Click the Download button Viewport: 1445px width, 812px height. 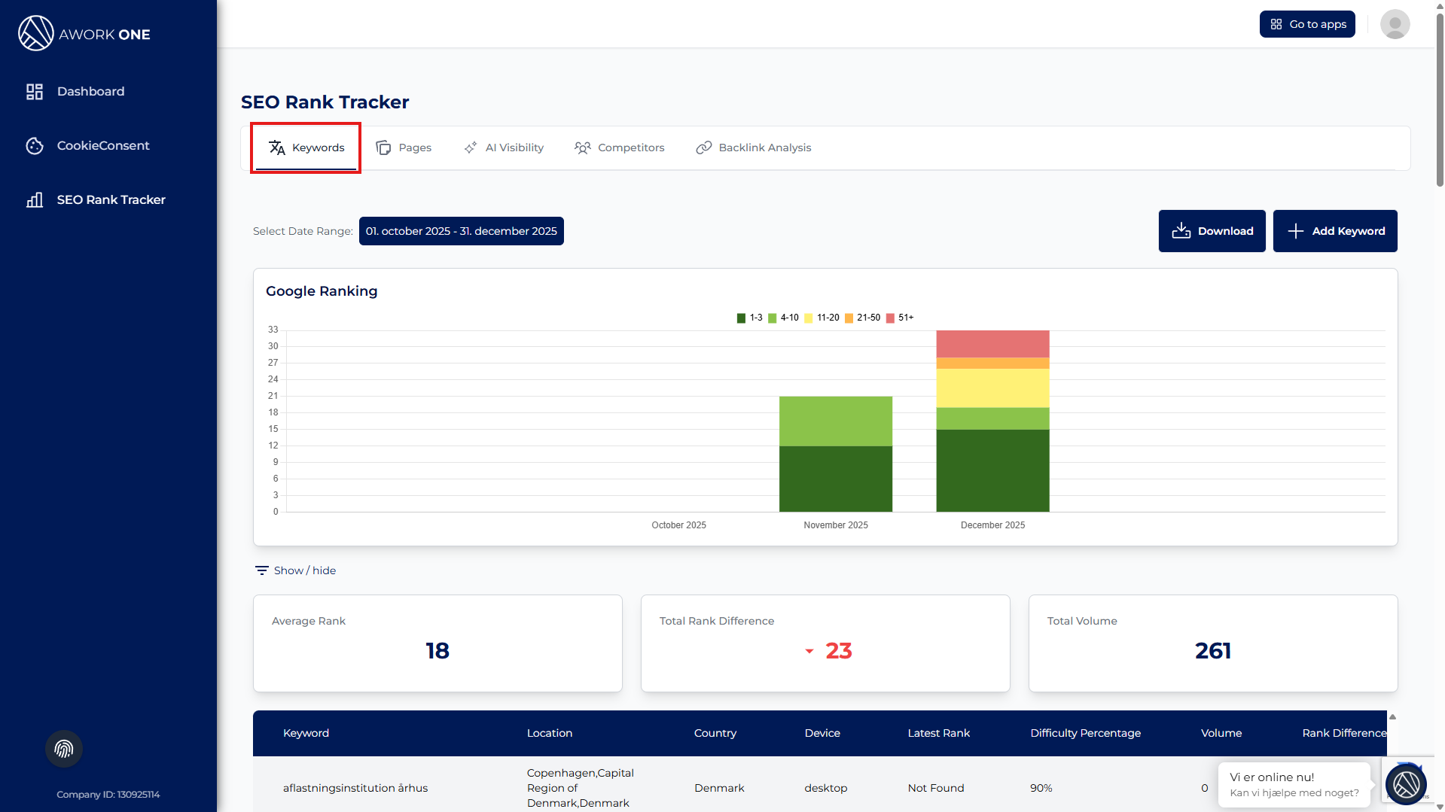point(1212,231)
